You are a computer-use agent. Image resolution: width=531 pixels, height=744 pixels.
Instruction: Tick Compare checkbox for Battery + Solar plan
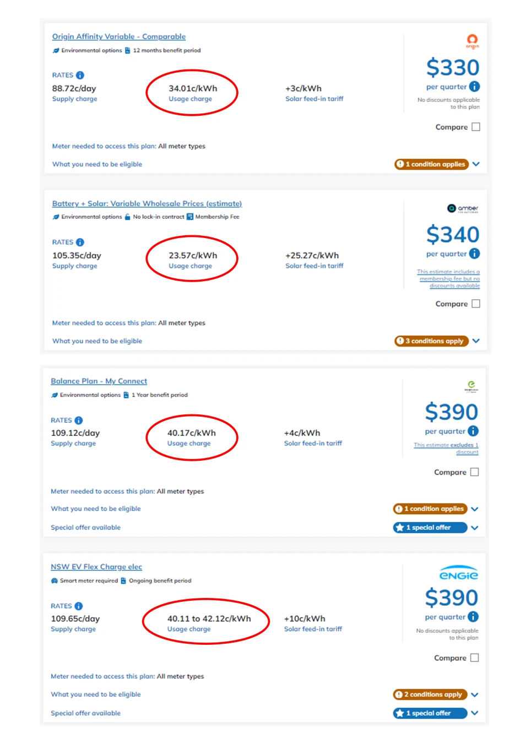pos(476,304)
